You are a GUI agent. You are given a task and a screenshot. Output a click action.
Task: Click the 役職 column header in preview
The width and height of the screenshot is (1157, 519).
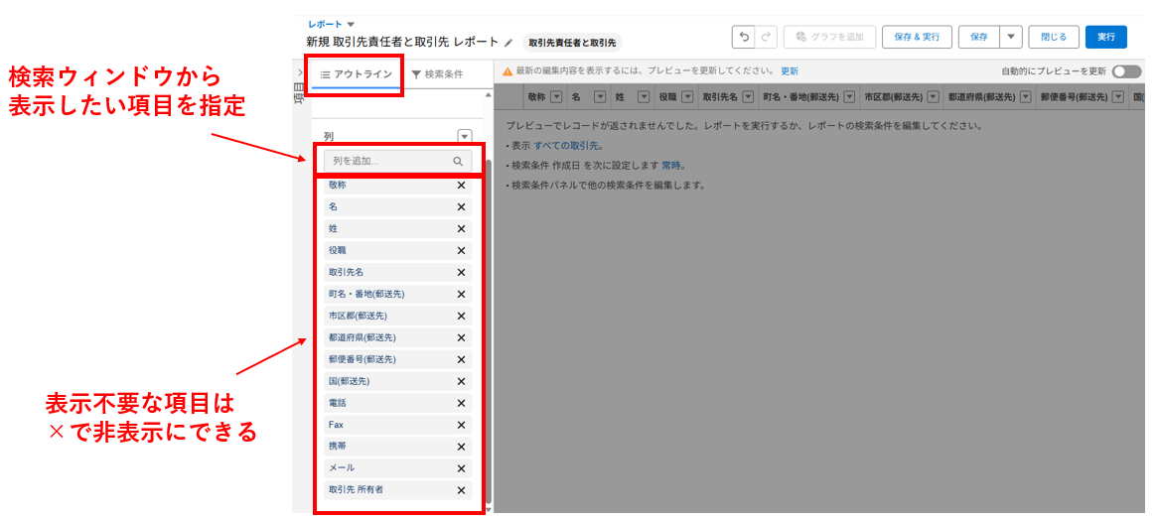tap(667, 96)
